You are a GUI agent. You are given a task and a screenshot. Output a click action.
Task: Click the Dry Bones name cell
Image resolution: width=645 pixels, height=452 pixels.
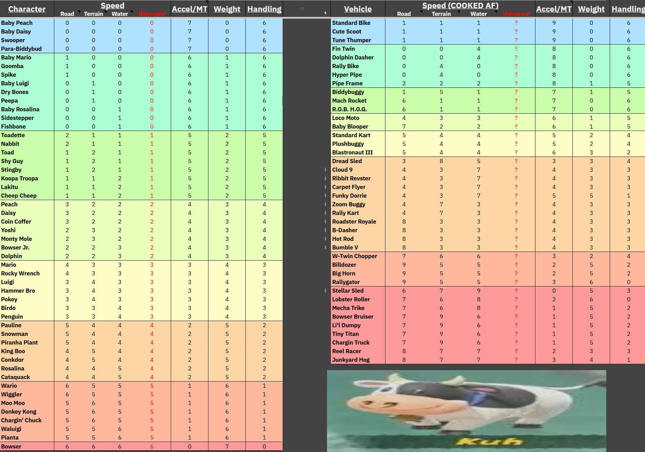point(27,92)
